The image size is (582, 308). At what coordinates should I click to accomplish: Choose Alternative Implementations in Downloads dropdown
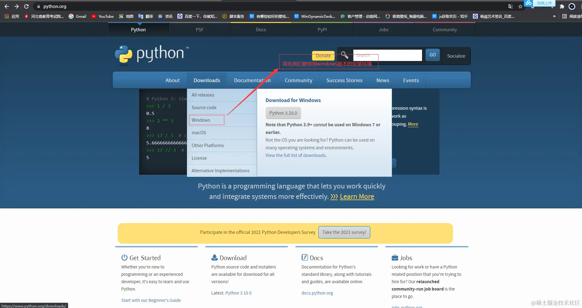coord(222,171)
